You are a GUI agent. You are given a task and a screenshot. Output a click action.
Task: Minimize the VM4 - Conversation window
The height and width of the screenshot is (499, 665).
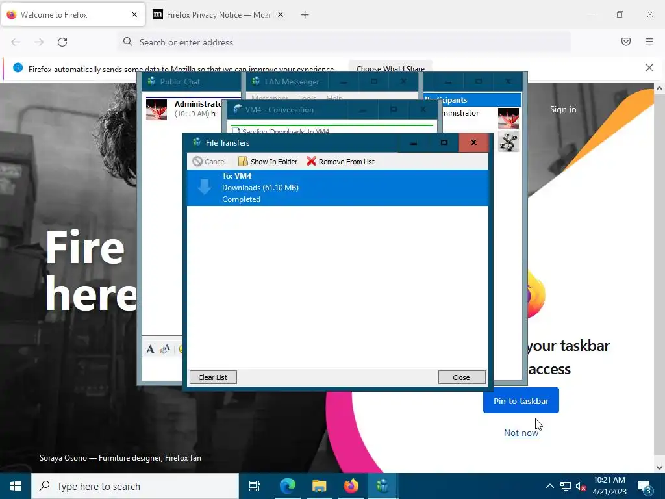coord(362,109)
